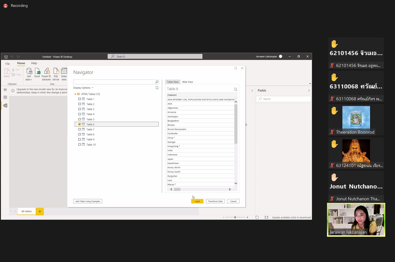
Task: Go to previous layout tab arrow
Action: pos(11,211)
